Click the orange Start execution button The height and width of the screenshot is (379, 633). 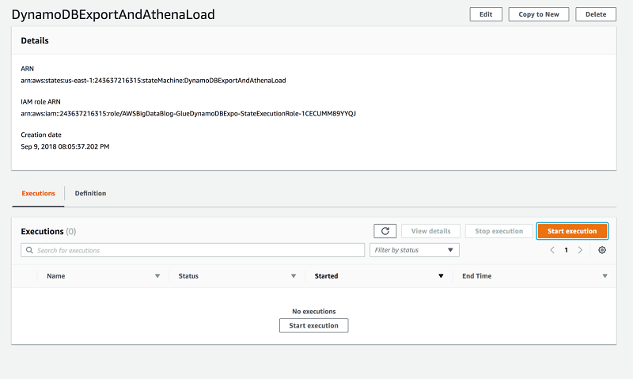[572, 231]
